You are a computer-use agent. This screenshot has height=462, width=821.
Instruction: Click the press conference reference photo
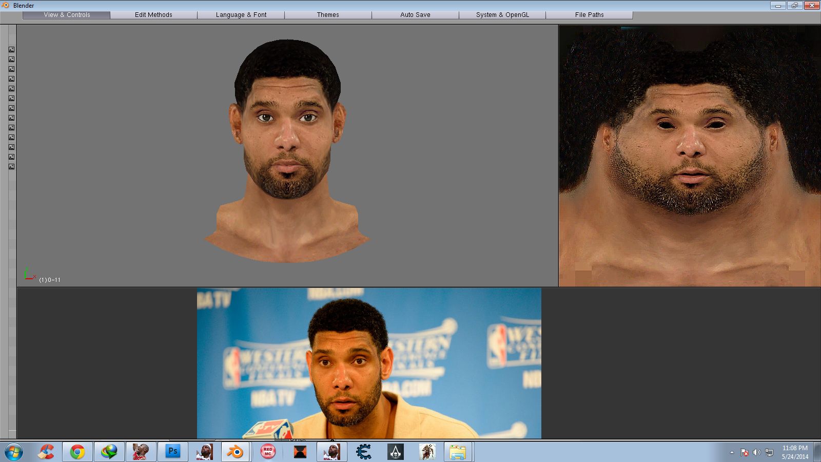click(x=369, y=363)
